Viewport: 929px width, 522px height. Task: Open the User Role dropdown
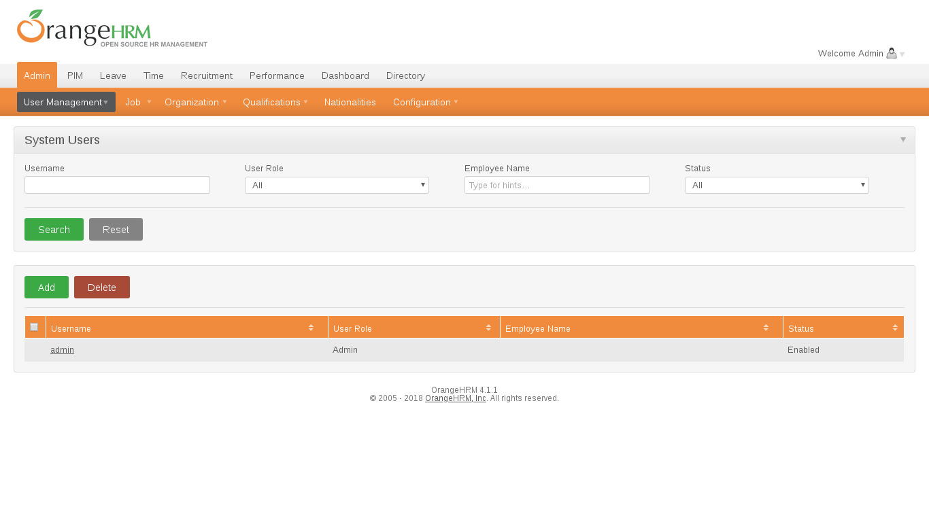(x=337, y=185)
